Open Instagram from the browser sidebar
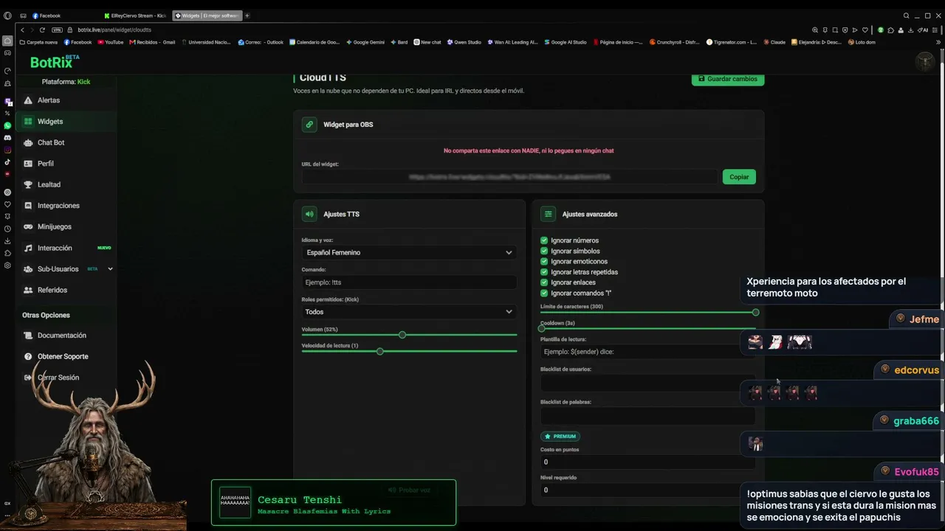The height and width of the screenshot is (531, 945). tap(7, 150)
